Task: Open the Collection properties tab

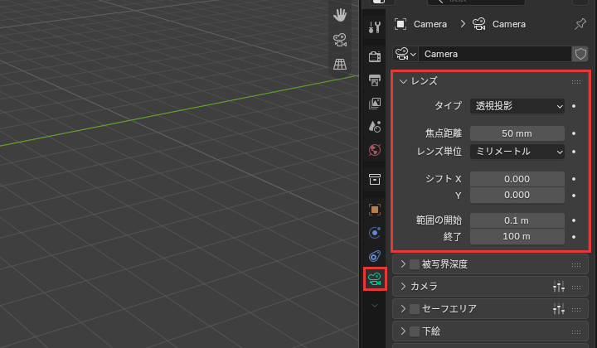Action: pos(375,179)
